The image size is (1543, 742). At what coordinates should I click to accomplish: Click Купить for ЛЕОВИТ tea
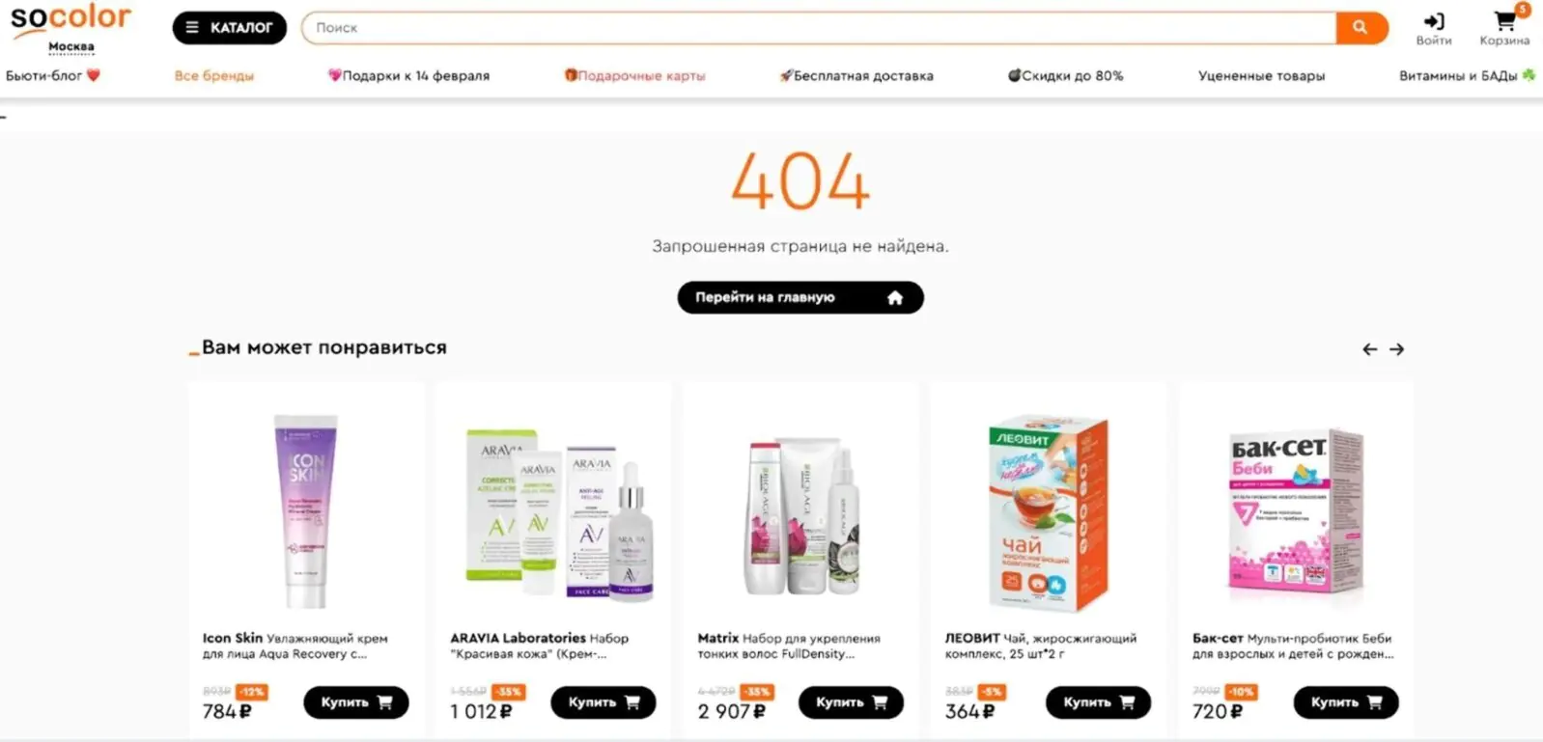tap(1098, 702)
